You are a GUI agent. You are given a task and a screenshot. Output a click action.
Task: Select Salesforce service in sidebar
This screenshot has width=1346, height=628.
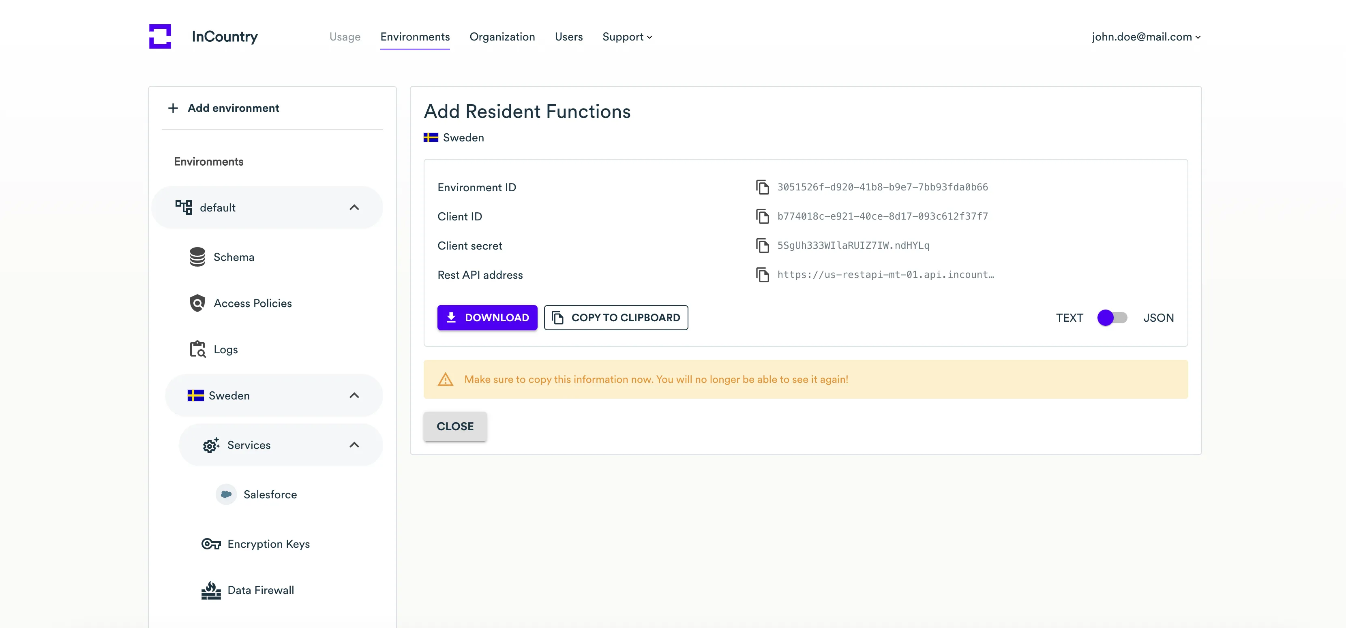(270, 494)
